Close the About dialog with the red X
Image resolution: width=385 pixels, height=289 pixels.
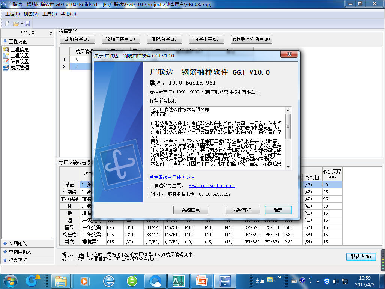pos(289,54)
